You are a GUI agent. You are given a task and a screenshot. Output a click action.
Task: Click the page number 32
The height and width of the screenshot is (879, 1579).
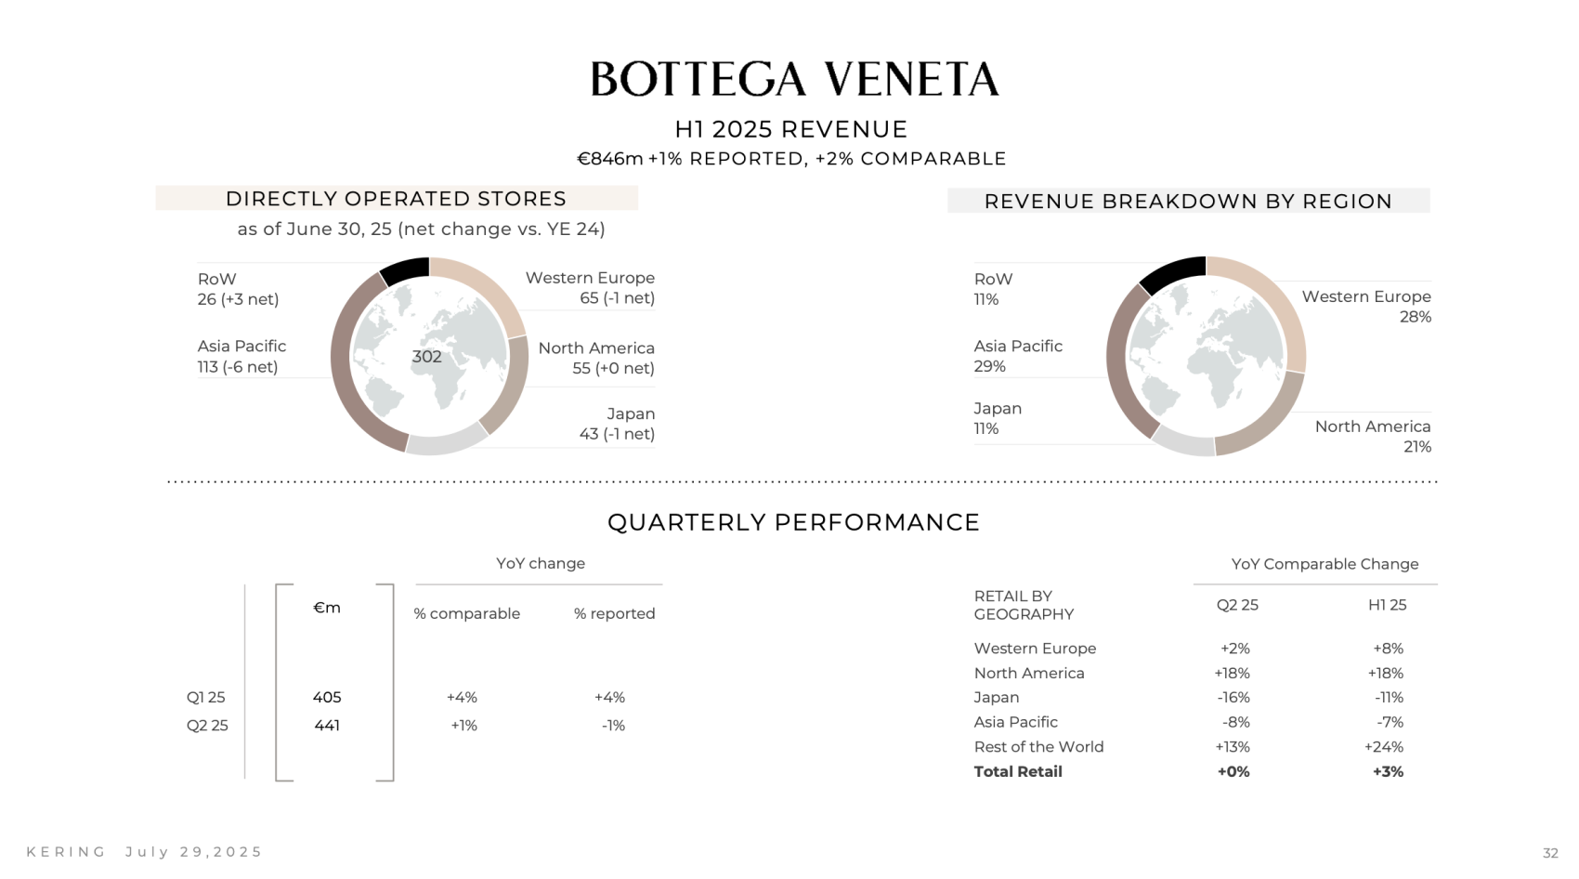pos(1550,853)
